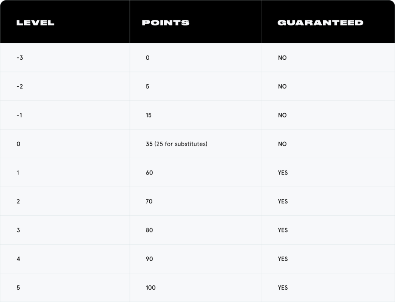The width and height of the screenshot is (395, 302).
Task: Click the LEVEL column header
Action: pyautogui.click(x=35, y=22)
